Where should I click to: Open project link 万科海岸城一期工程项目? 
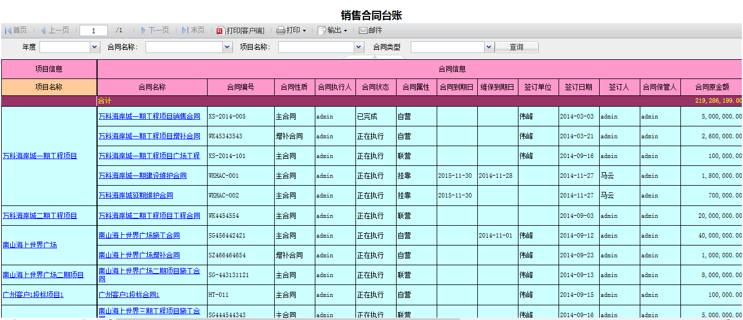point(40,156)
